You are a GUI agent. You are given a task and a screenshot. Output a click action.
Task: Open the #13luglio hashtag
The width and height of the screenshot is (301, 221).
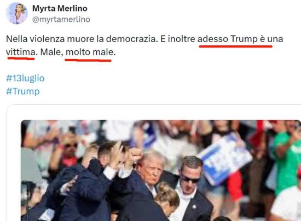(x=25, y=78)
